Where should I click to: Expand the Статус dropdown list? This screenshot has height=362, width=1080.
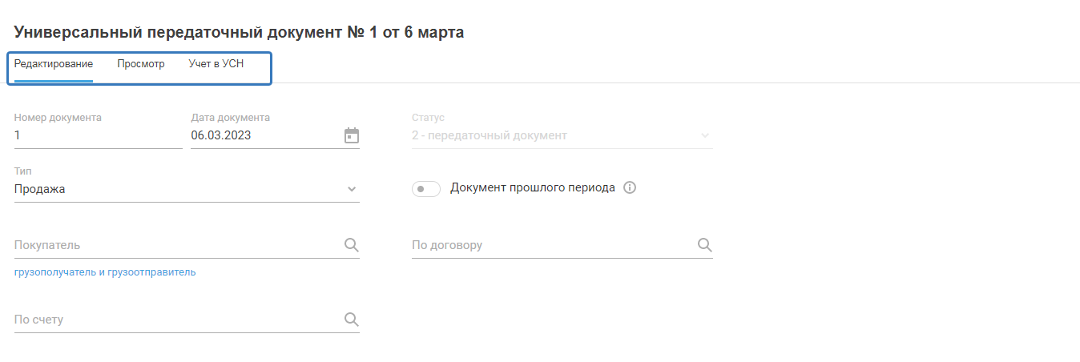click(562, 136)
